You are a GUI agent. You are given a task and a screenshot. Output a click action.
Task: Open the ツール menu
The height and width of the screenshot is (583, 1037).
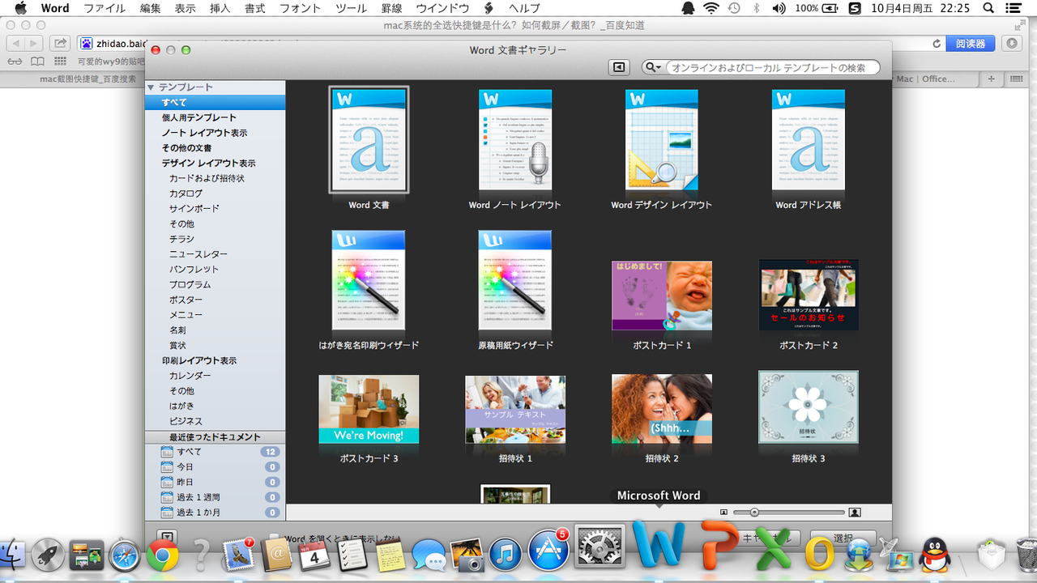[x=351, y=8]
